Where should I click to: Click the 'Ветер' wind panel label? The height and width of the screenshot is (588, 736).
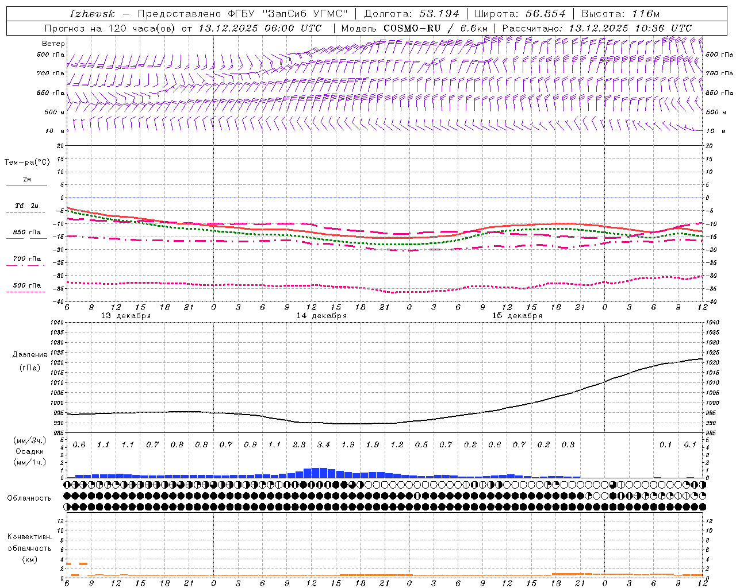point(53,44)
